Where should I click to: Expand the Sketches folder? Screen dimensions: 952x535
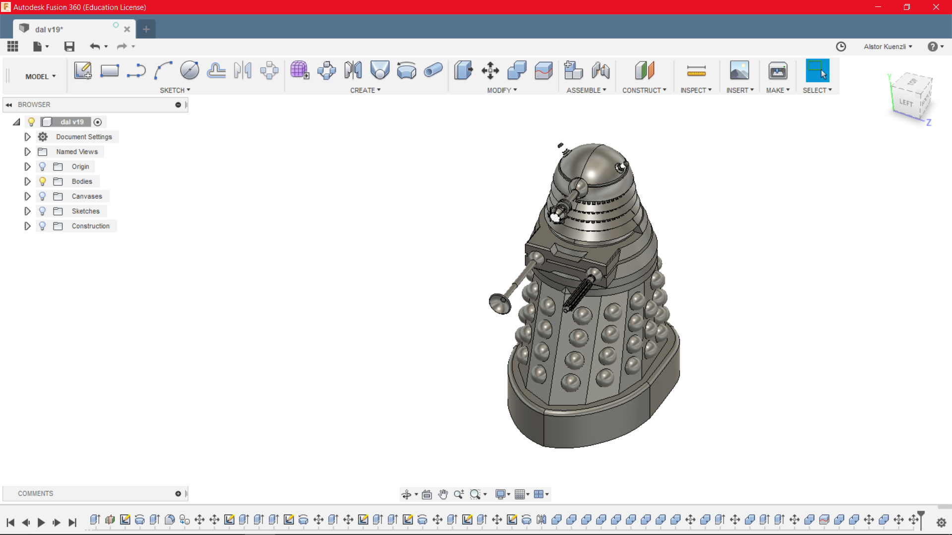click(28, 211)
